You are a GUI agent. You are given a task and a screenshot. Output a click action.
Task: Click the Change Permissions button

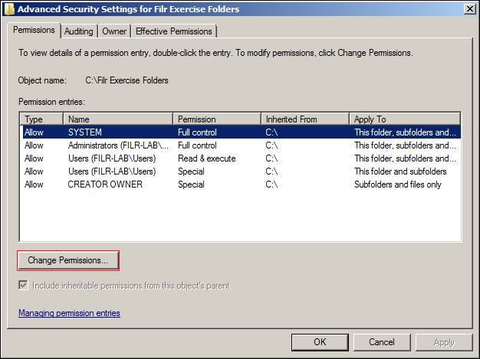coord(68,260)
